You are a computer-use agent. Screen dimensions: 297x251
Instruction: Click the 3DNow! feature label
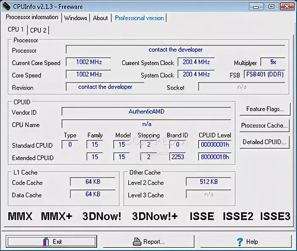click(102, 216)
